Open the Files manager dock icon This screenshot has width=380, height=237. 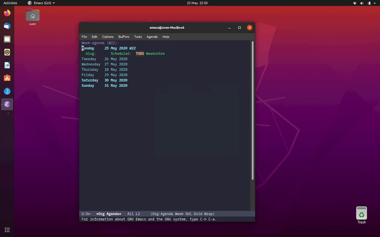click(7, 39)
